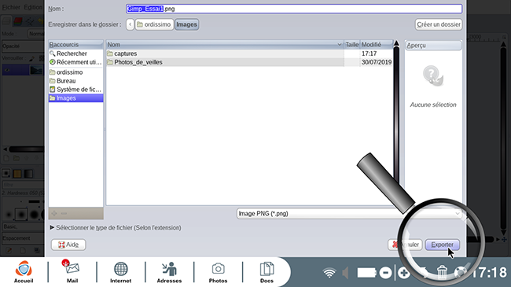
Task: Open Mode dropdown in GIMP window
Action: pos(36,34)
